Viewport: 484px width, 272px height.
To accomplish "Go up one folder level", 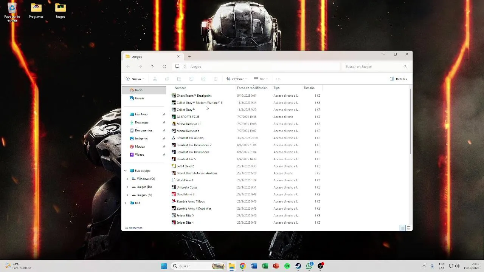I will coord(152,66).
